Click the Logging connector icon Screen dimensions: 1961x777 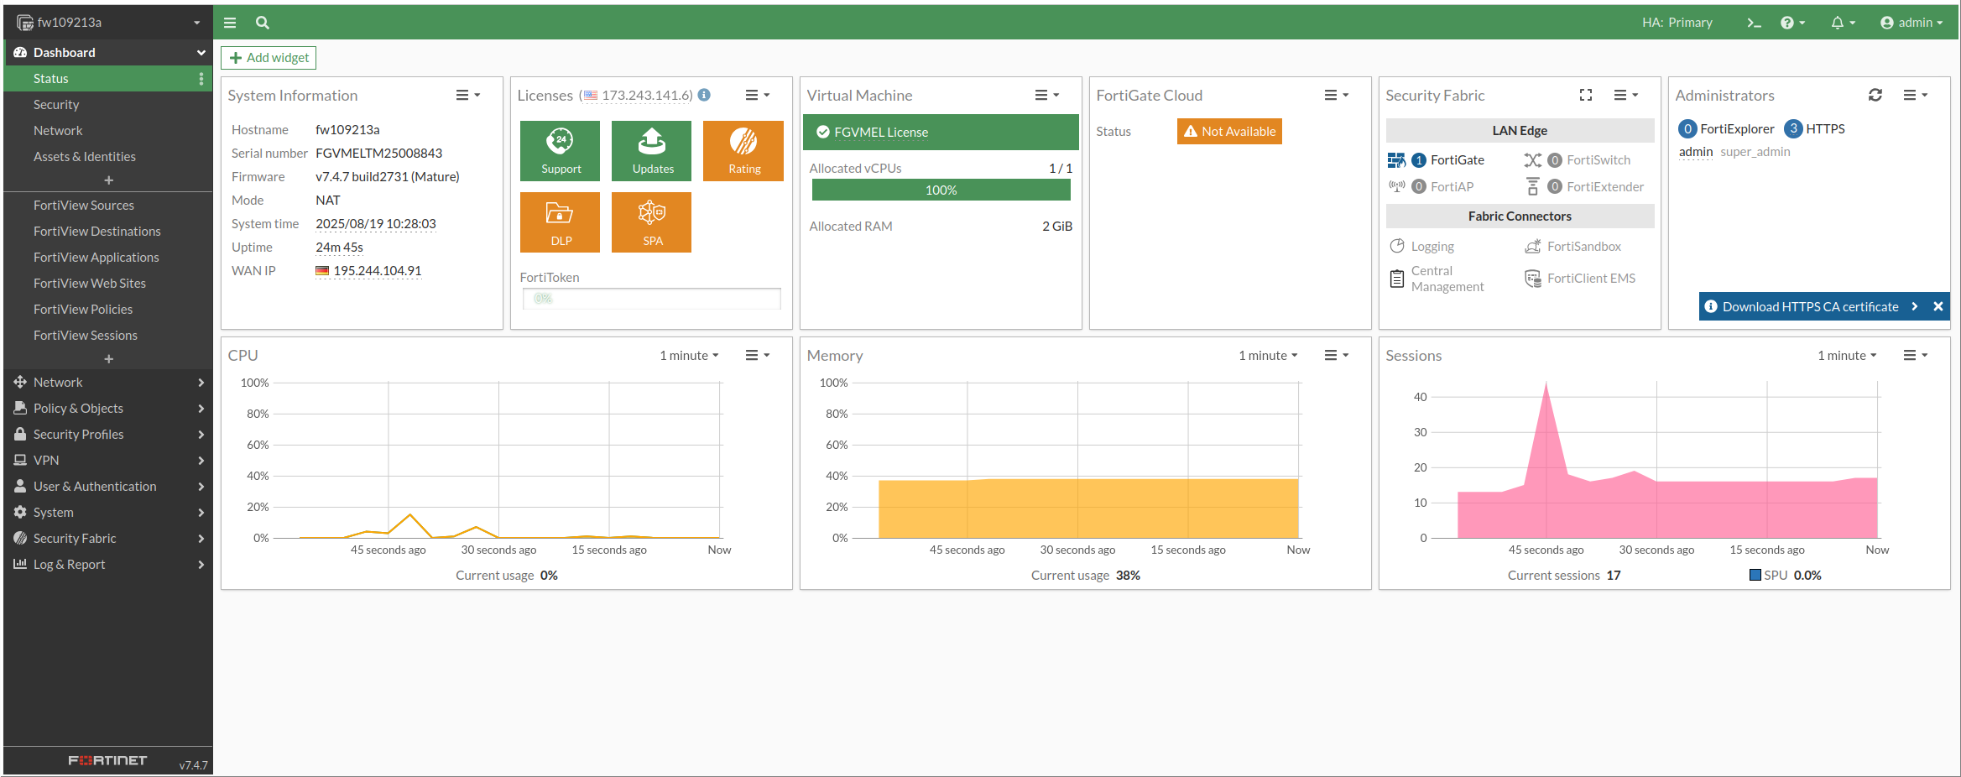(x=1397, y=246)
